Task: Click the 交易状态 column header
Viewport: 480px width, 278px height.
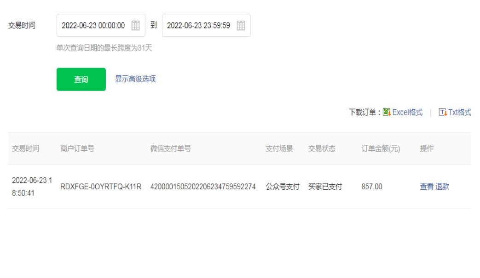Action: click(x=322, y=149)
